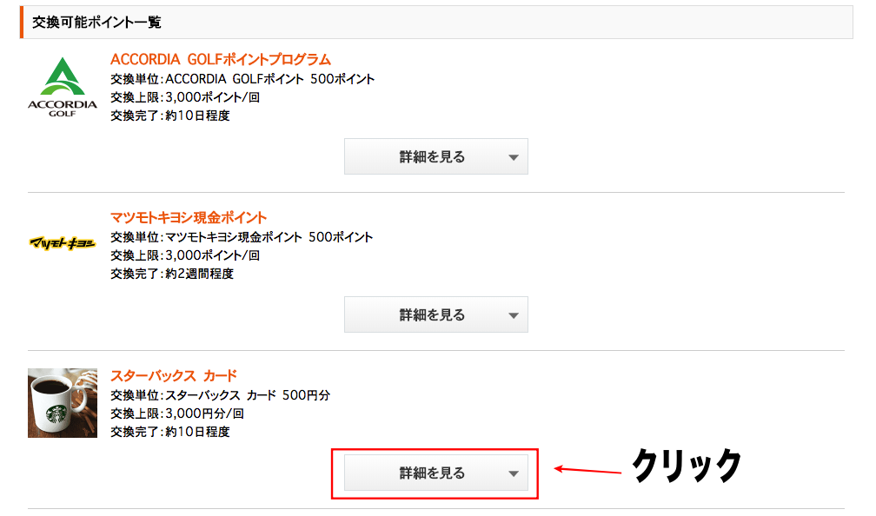The height and width of the screenshot is (516, 876).
Task: Open スターバックス カード title link
Action: [x=174, y=375]
